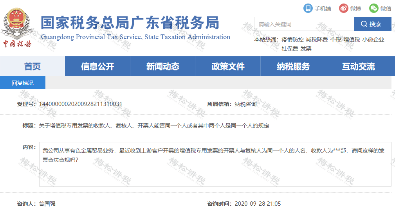Open the 首页 navigation tab
This screenshot has height=210, width=395.
(x=32, y=66)
